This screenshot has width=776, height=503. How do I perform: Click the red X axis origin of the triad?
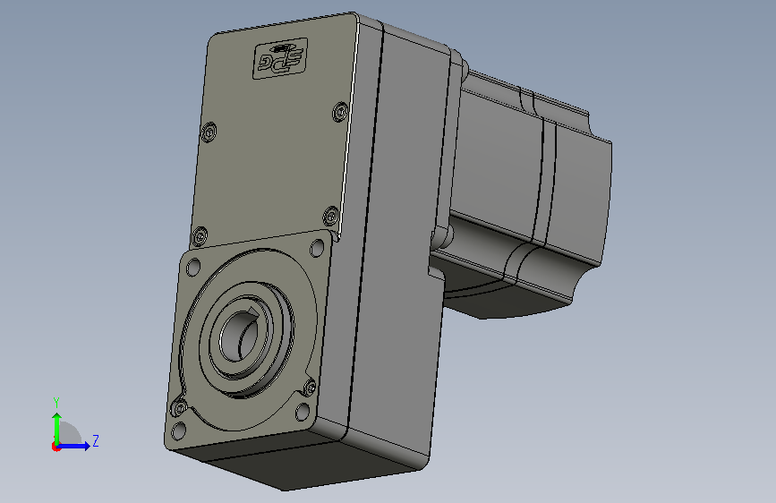click(55, 447)
